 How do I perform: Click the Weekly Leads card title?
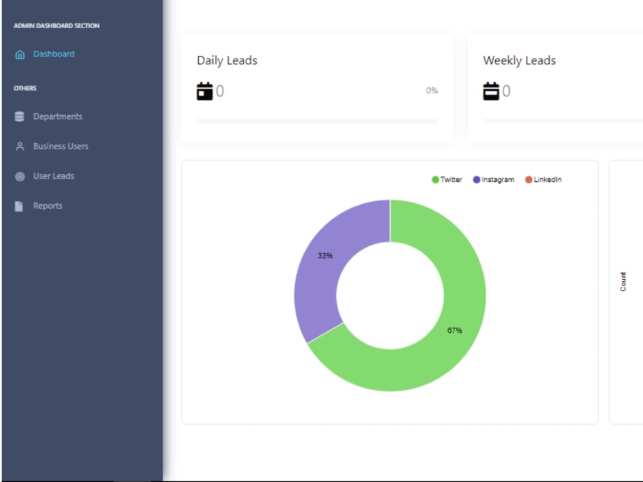click(x=520, y=60)
